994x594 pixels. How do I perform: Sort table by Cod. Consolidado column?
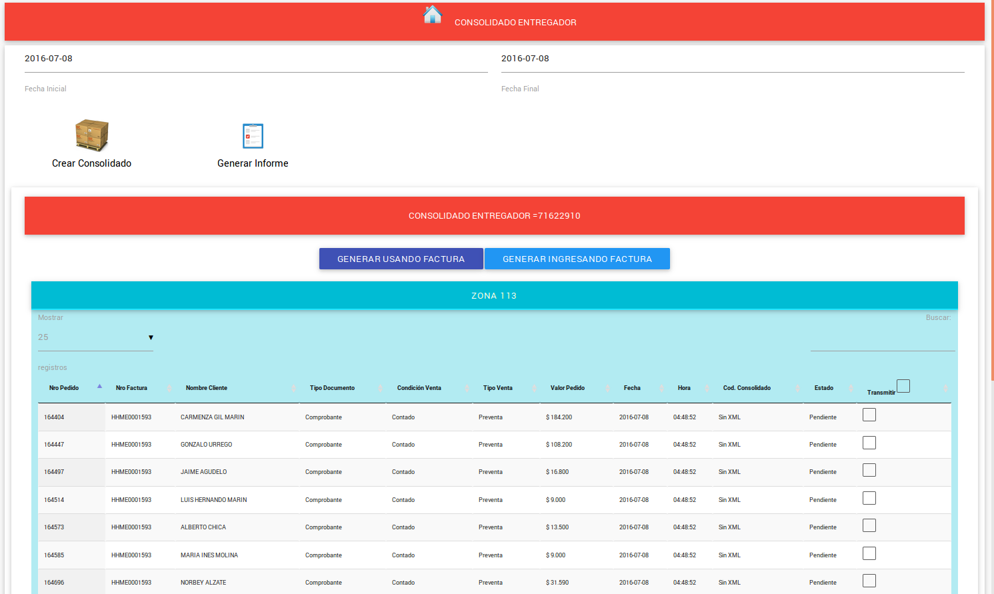[758, 388]
